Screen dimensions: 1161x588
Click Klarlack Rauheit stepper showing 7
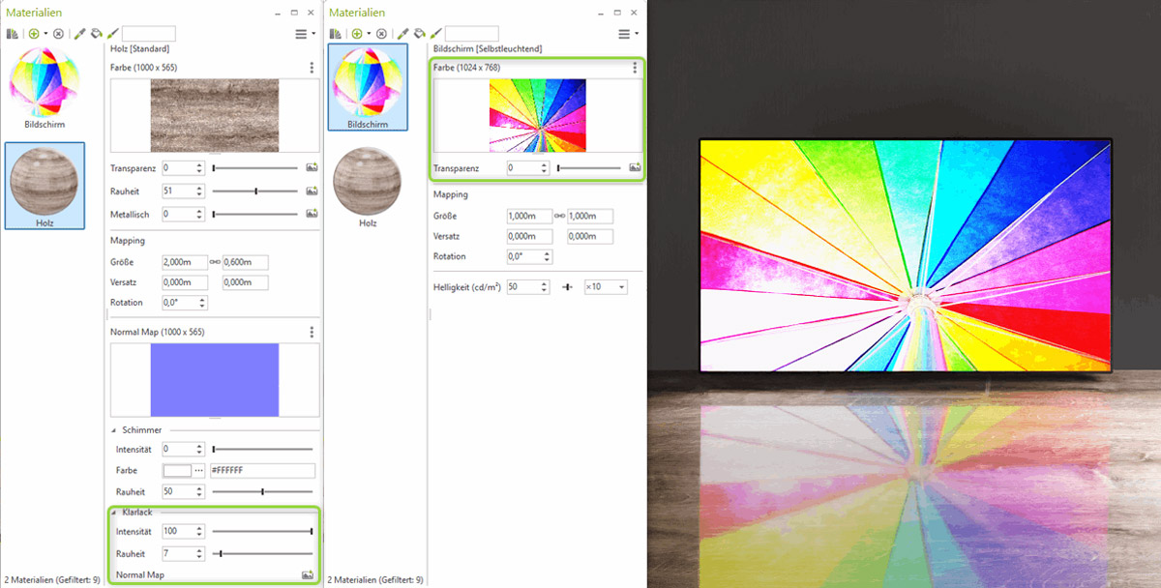[x=183, y=553]
